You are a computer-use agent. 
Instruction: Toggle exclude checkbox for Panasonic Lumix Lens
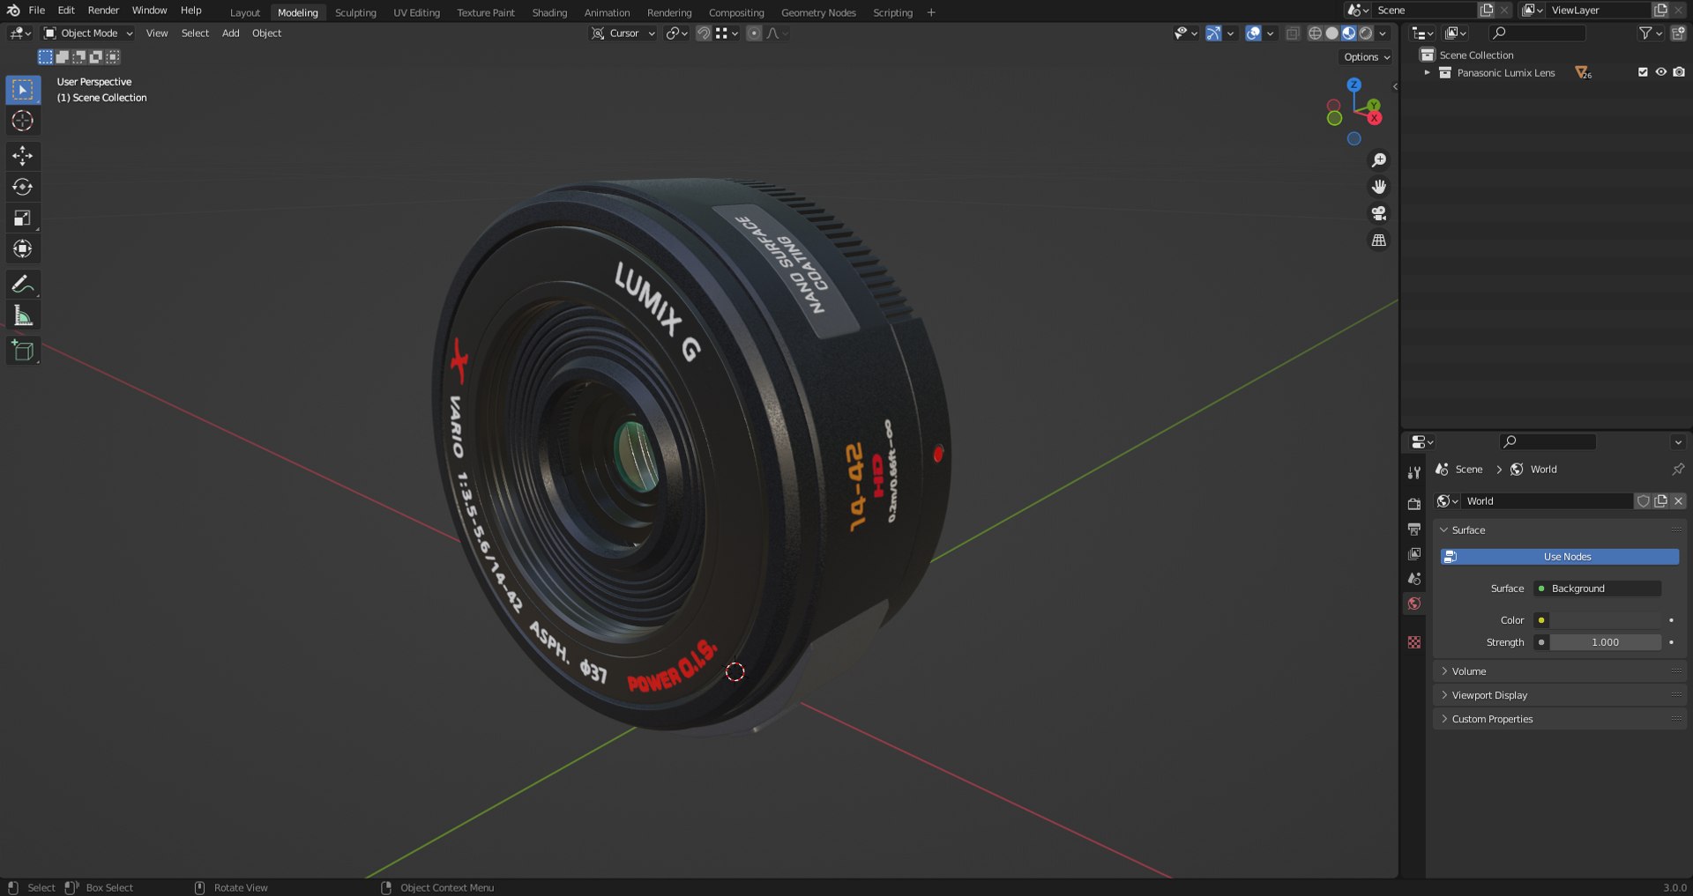(1643, 72)
